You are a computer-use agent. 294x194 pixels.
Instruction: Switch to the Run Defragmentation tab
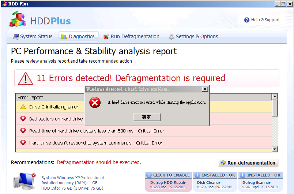point(131,37)
